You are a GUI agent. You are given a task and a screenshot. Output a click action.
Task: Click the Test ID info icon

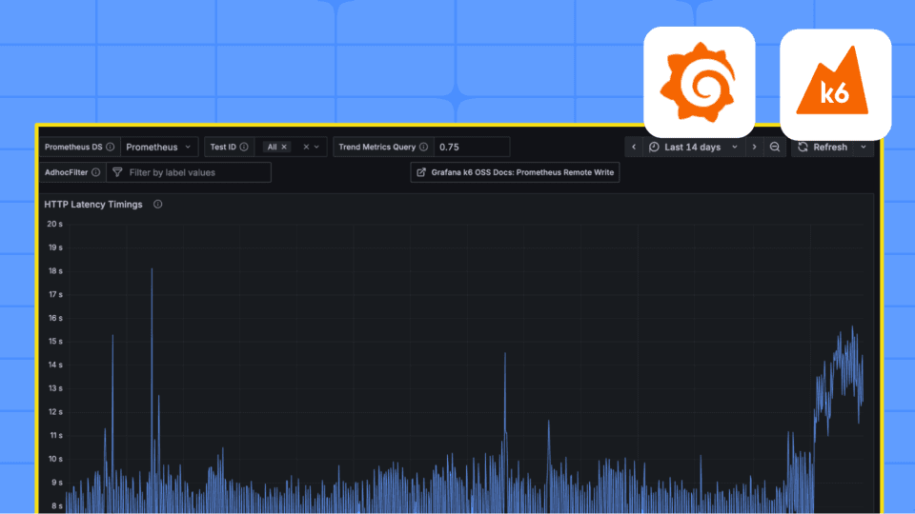click(x=244, y=147)
